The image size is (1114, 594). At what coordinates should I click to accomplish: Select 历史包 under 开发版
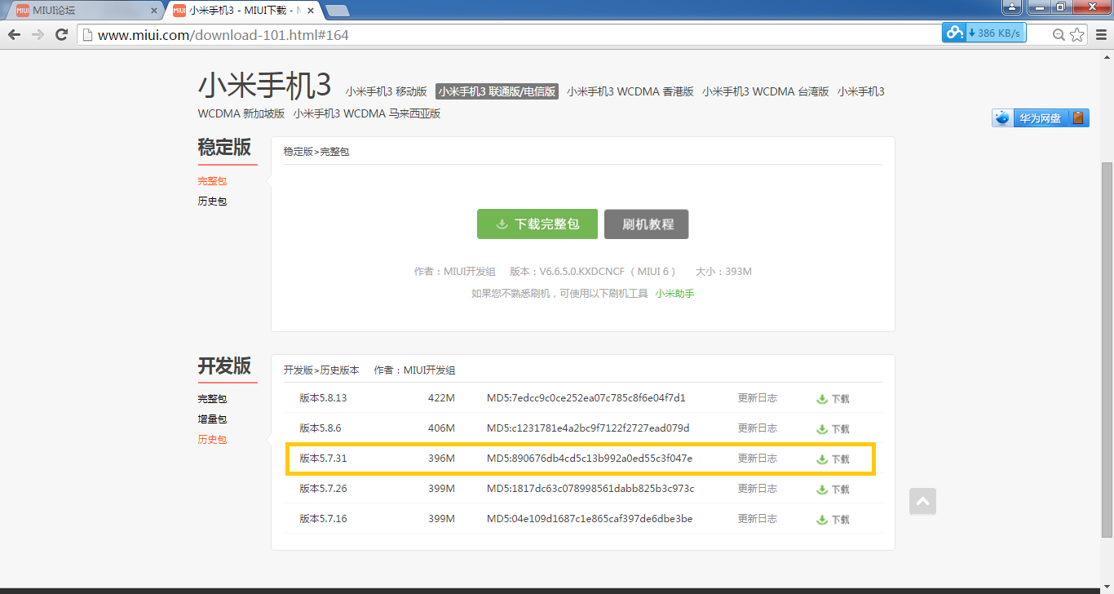pyautogui.click(x=212, y=439)
